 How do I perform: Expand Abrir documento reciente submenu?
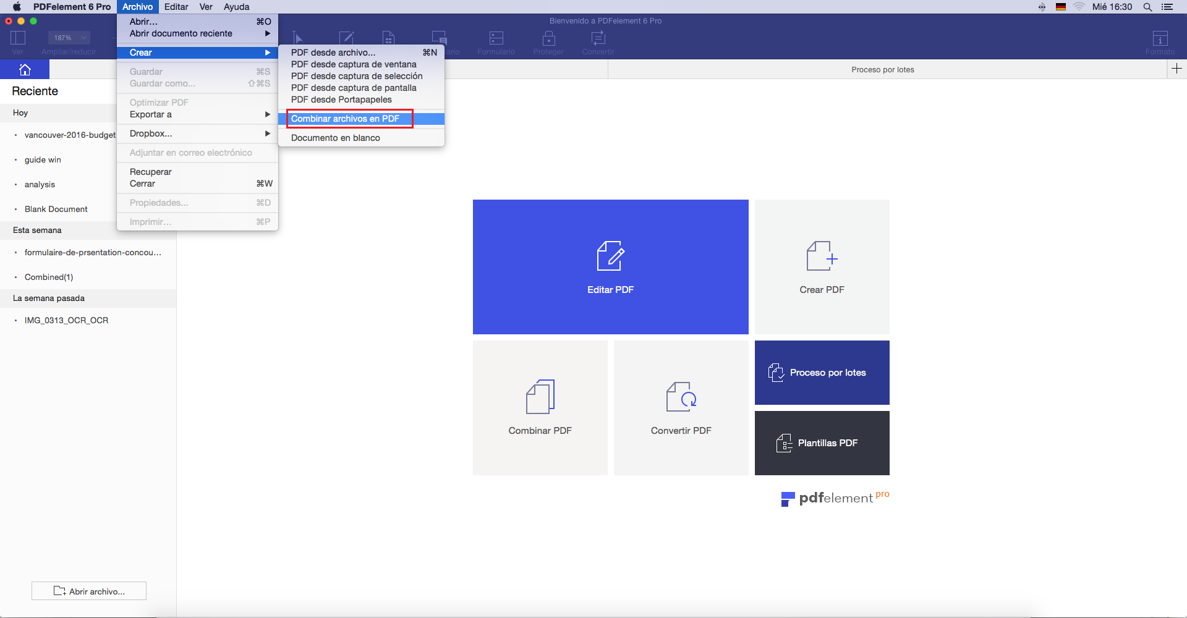click(197, 33)
